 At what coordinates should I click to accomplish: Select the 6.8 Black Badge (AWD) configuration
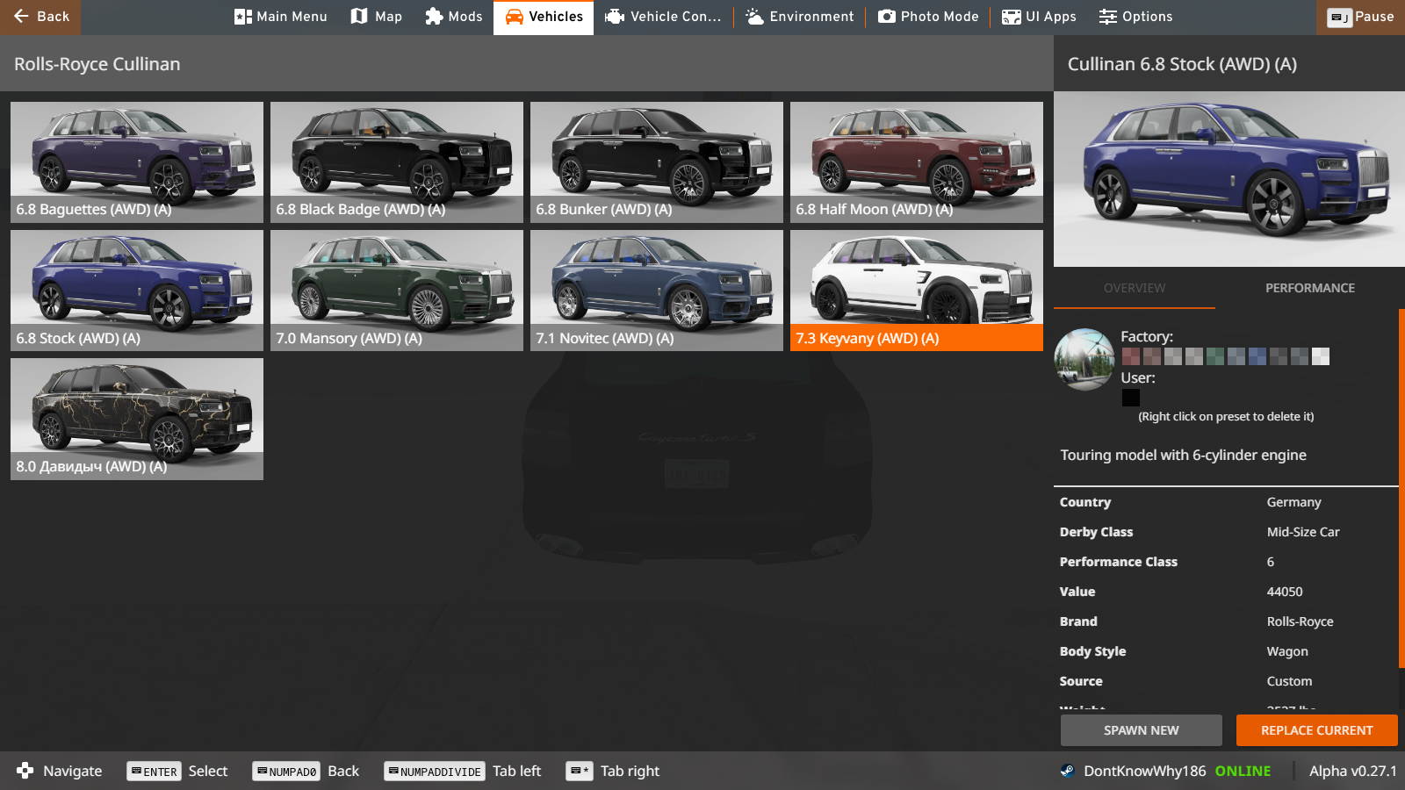[397, 162]
